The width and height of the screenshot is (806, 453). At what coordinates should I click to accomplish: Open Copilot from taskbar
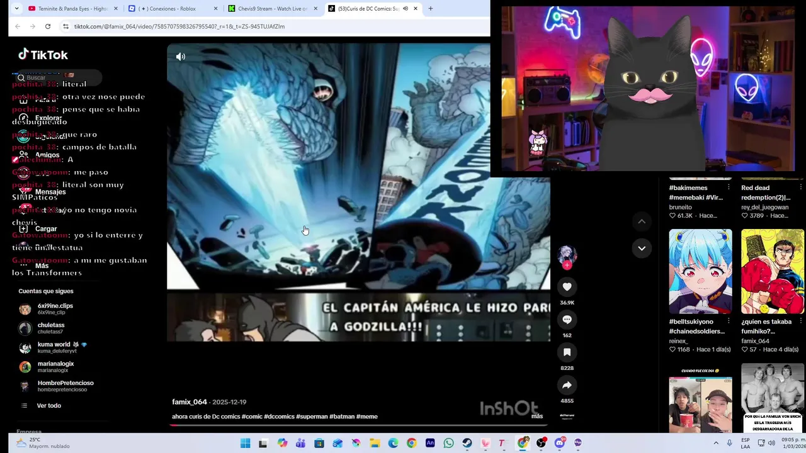click(x=282, y=444)
